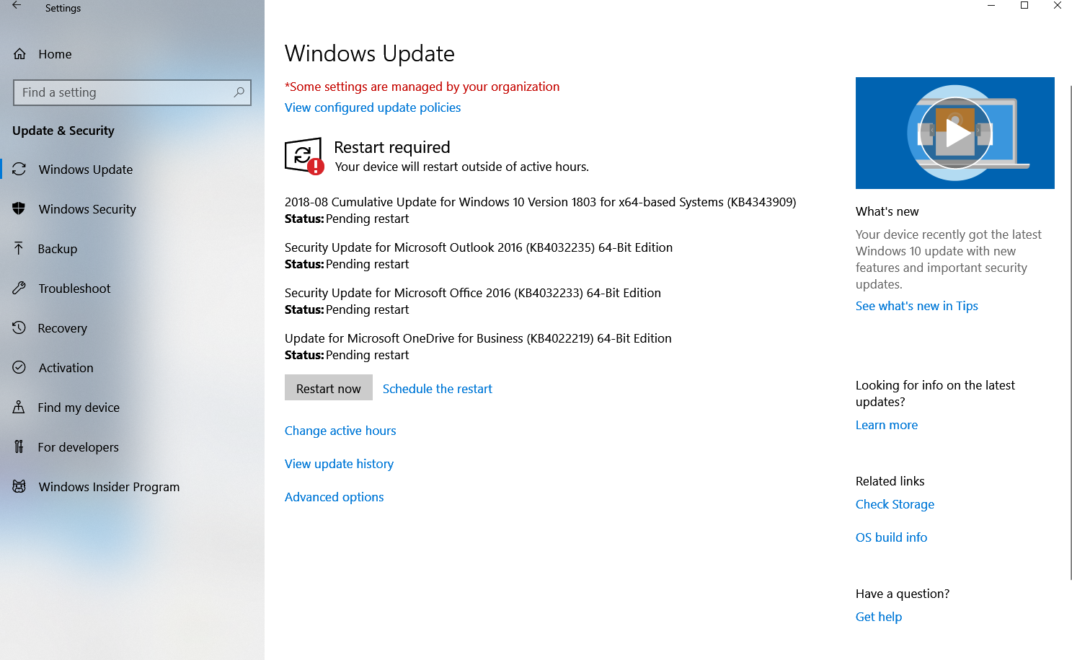Open Advanced options
1072x660 pixels.
(334, 496)
